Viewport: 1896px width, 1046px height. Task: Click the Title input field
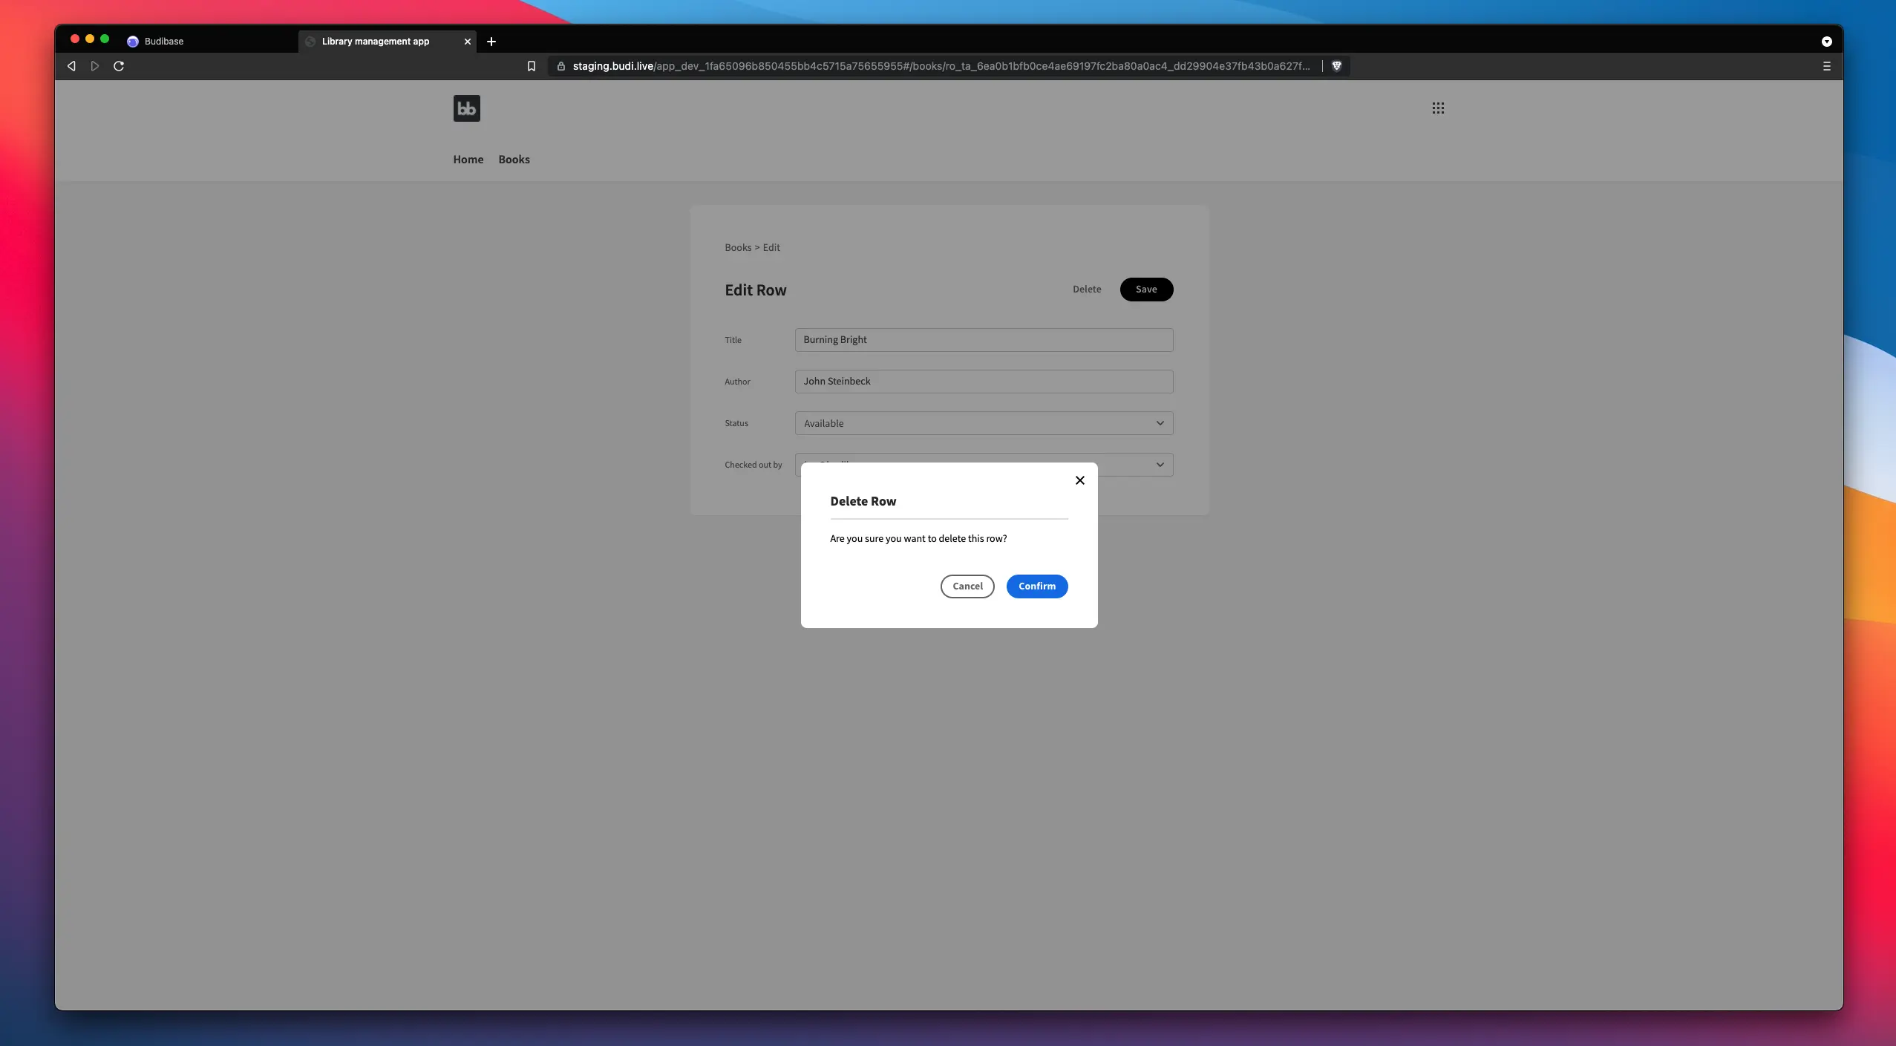[983, 339]
